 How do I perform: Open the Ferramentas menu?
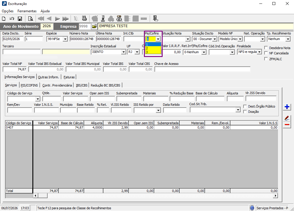coord(27,11)
